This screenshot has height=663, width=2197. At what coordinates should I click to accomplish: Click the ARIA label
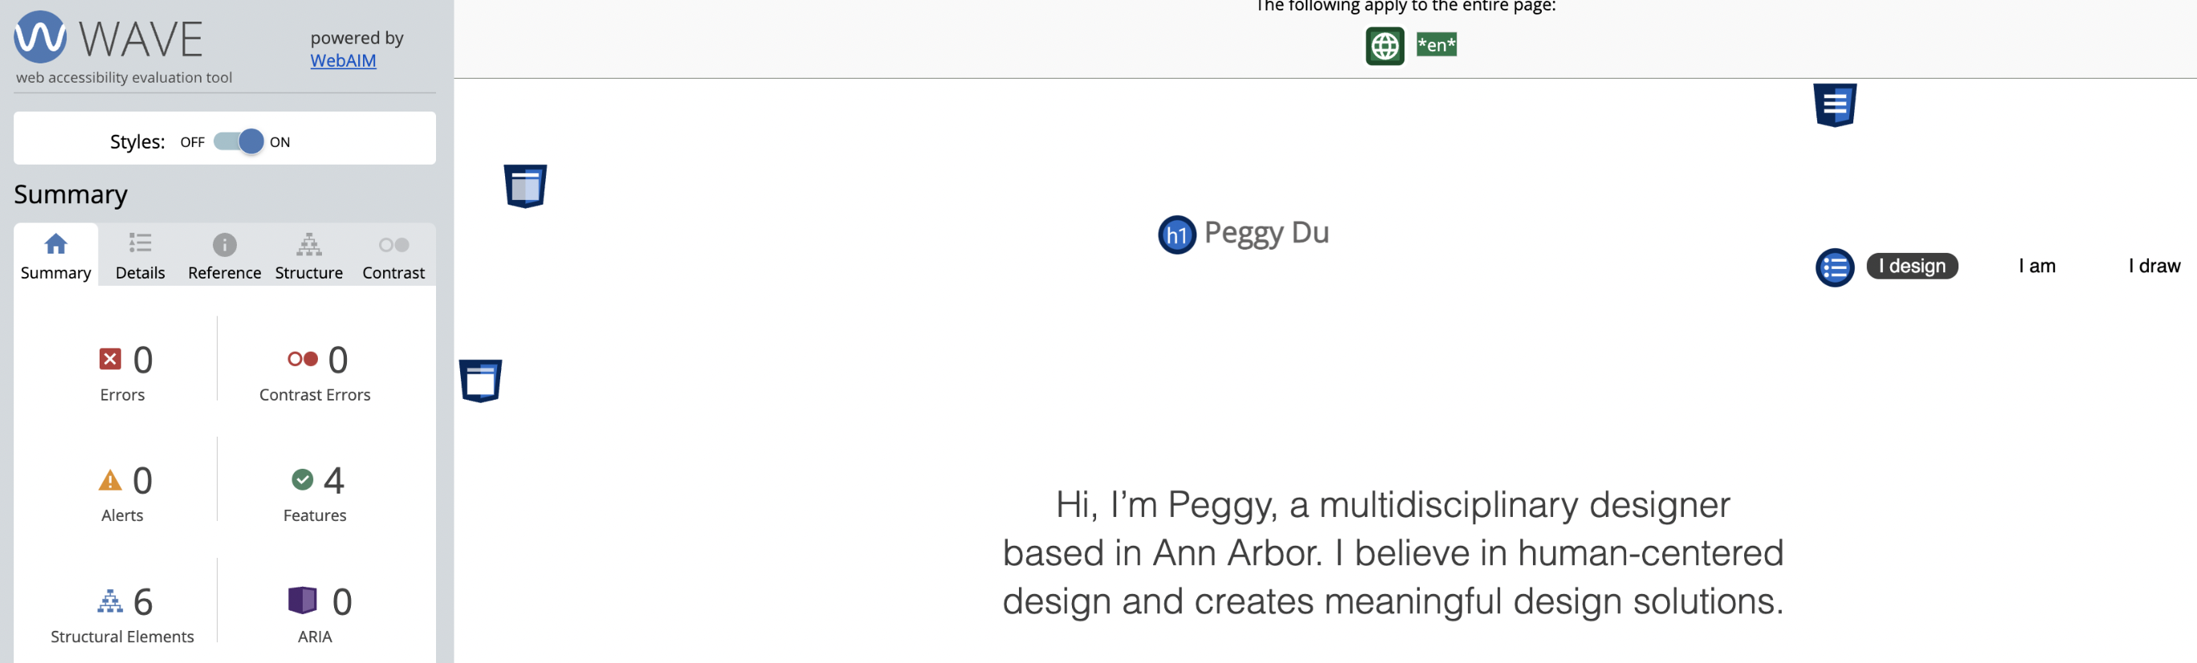[x=315, y=637]
